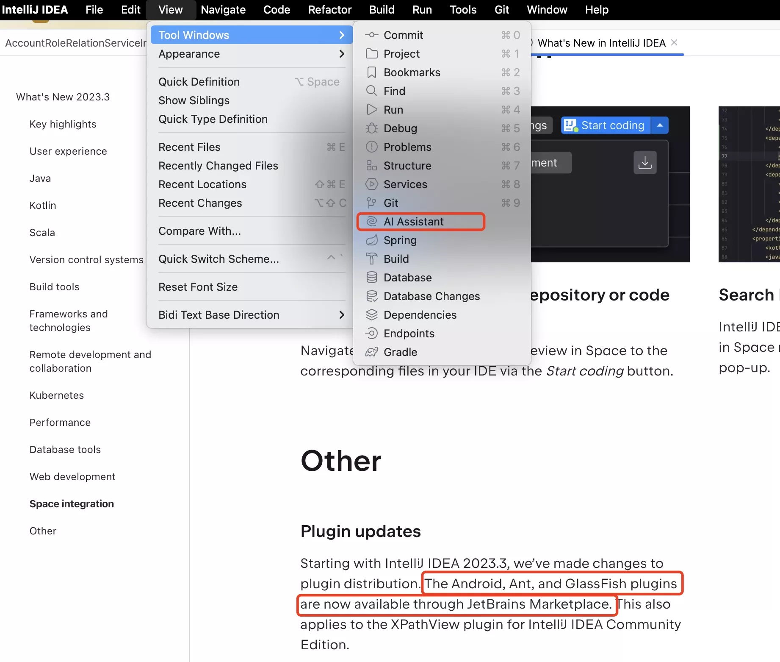Click the Structure icon
The width and height of the screenshot is (780, 662).
click(371, 166)
